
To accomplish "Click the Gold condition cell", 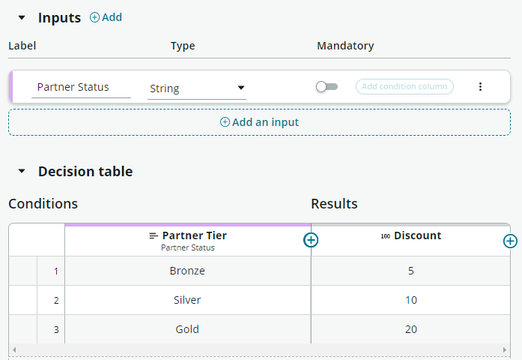I will tap(188, 329).
